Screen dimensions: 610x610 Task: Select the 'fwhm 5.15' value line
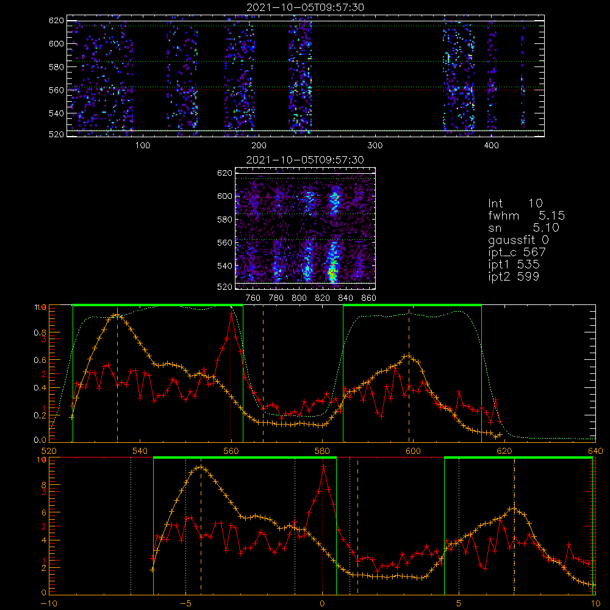(526, 215)
